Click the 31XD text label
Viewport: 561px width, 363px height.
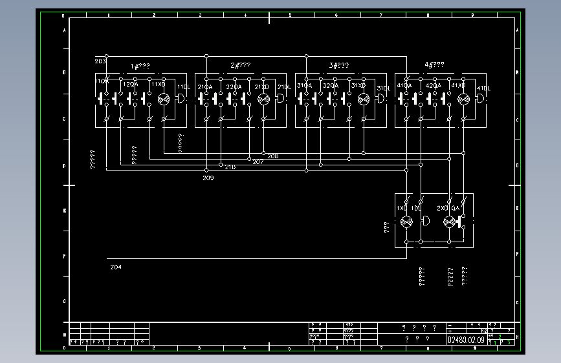point(358,86)
